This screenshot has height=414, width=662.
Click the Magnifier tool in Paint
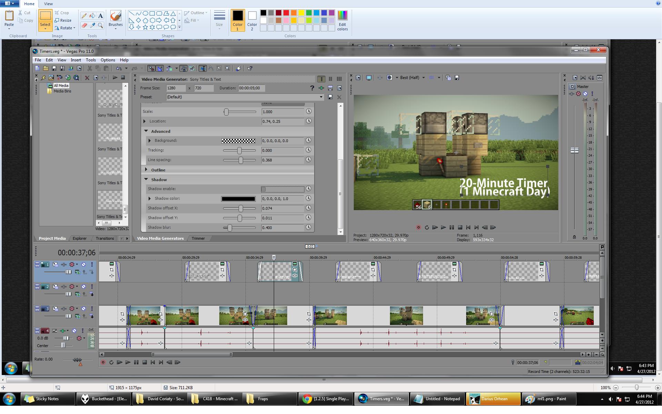click(x=100, y=26)
